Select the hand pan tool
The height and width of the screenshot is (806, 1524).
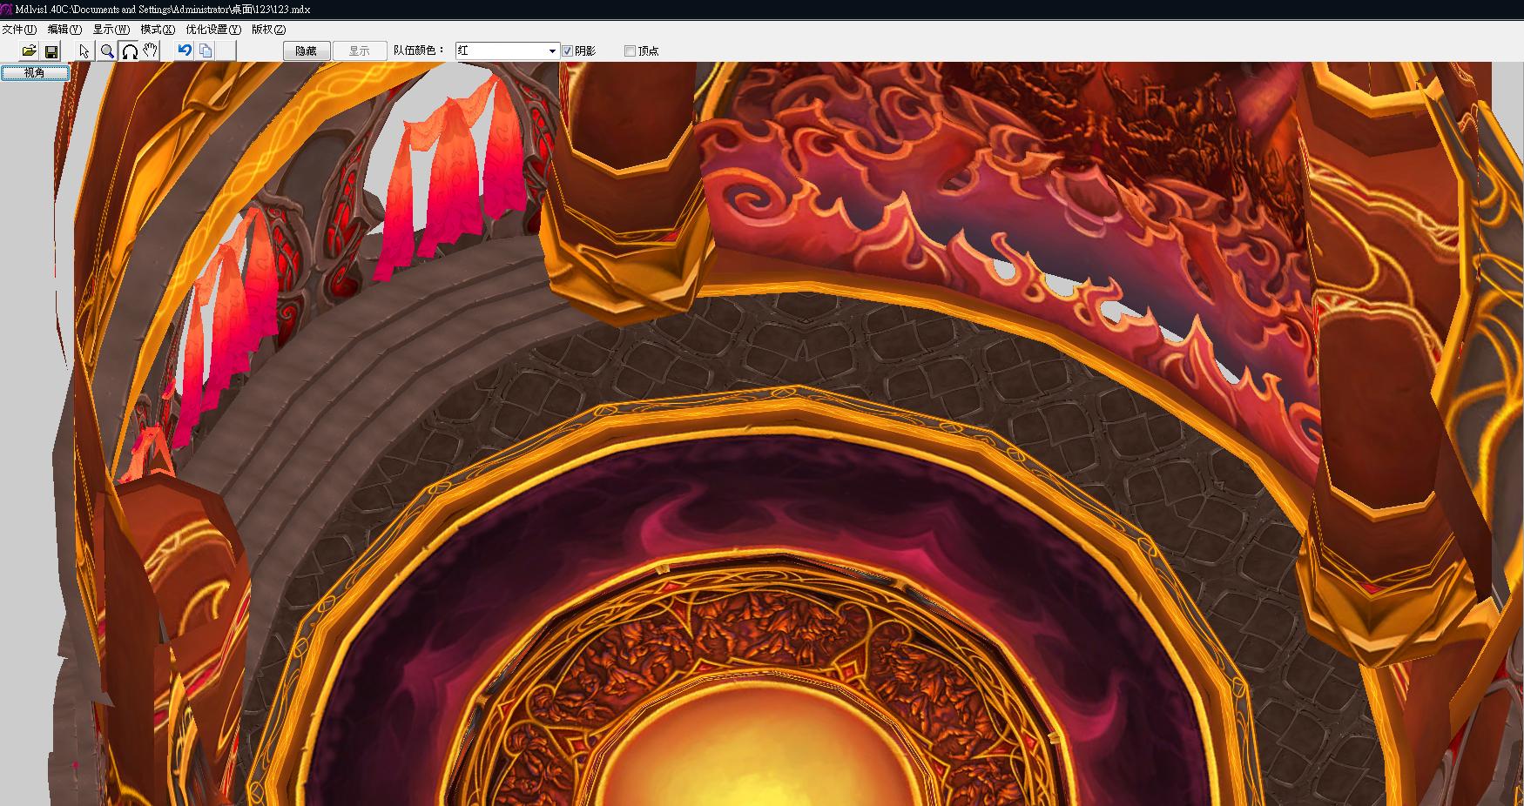tap(151, 50)
